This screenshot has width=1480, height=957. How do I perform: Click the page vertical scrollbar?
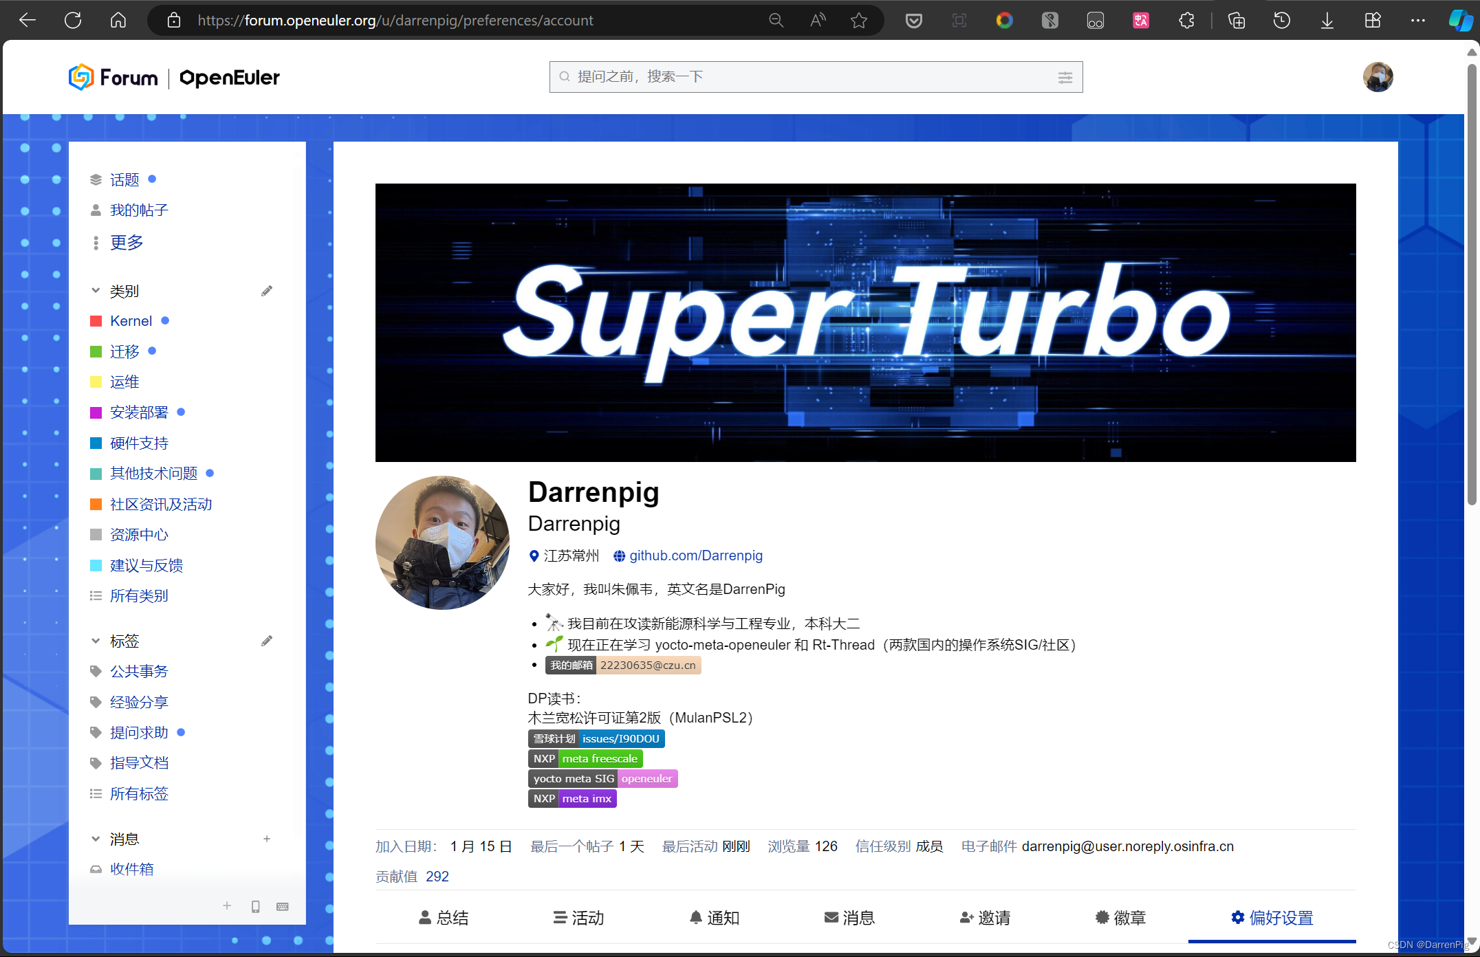coord(1472,285)
